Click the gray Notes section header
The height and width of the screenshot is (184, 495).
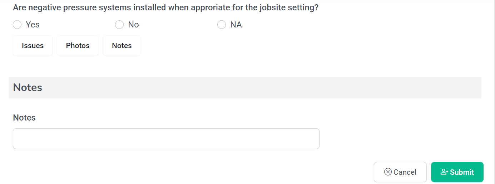pos(245,88)
